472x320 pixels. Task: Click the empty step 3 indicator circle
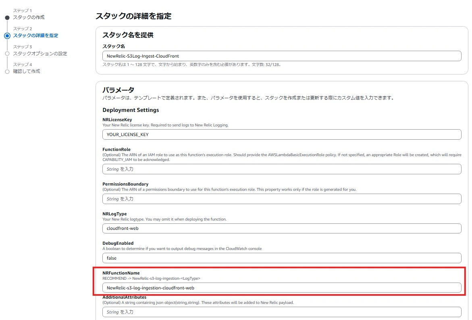tap(7, 54)
